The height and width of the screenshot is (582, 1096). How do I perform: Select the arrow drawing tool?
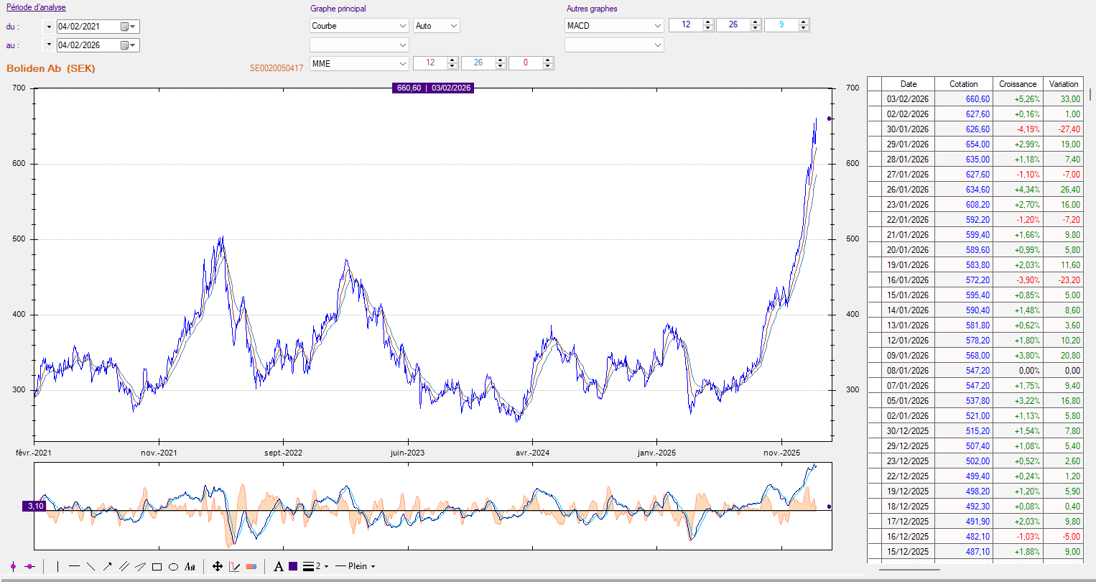click(107, 567)
